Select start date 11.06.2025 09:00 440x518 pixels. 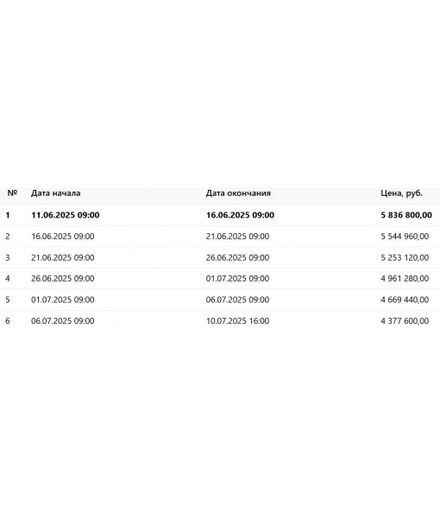66,215
